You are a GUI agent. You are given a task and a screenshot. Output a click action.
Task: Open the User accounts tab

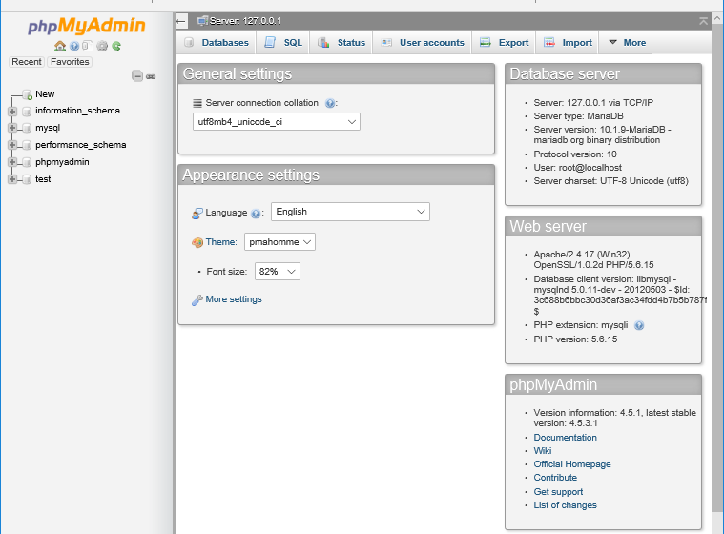click(422, 43)
